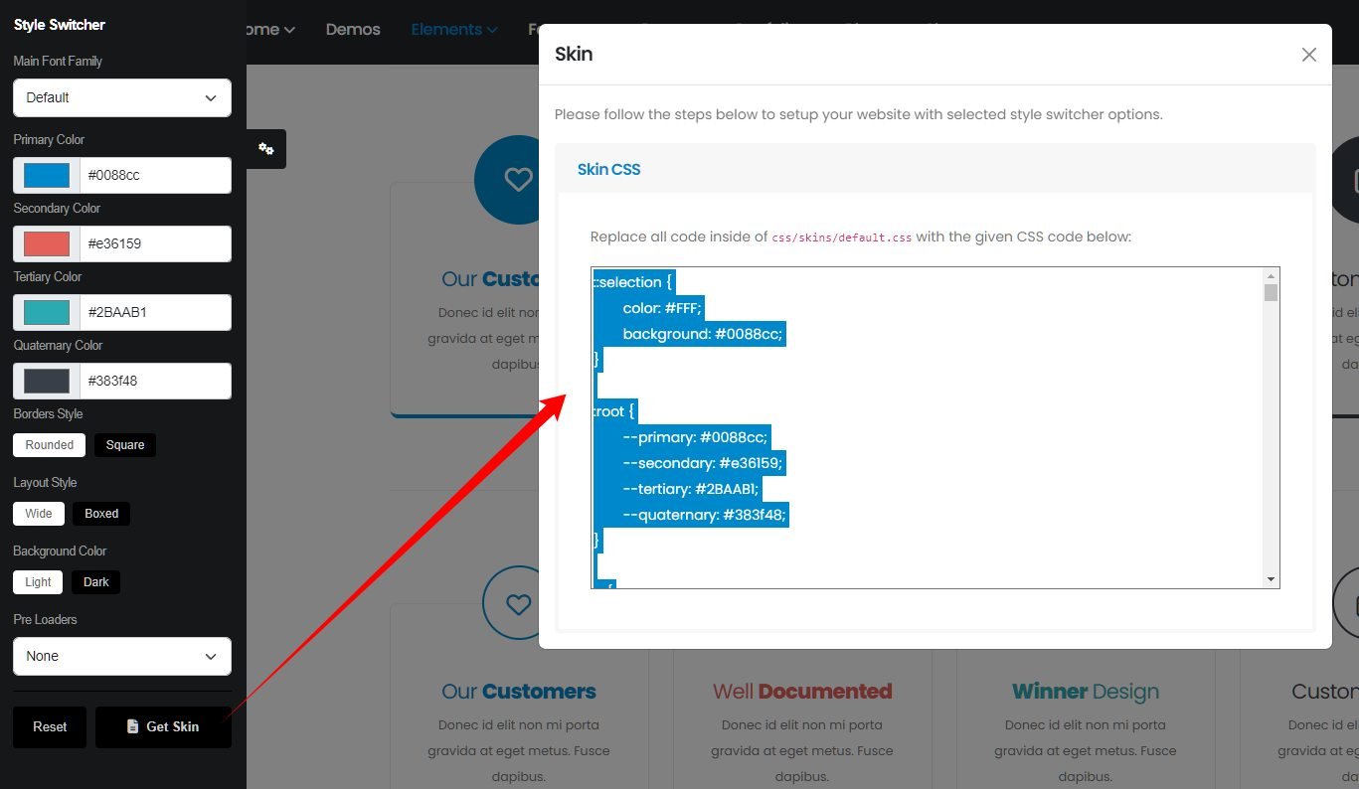Screen dimensions: 1359x789
Task: Select Rounded borders style
Action: pyautogui.click(x=50, y=445)
